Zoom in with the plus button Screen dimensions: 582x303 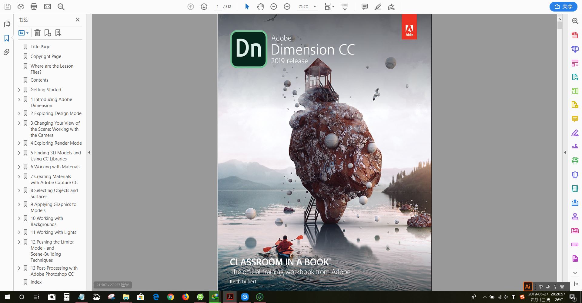pos(287,7)
